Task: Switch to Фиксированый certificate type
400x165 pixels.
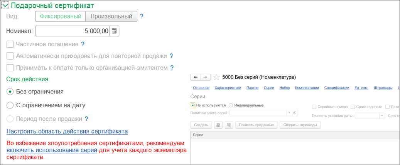Action: click(x=61, y=17)
